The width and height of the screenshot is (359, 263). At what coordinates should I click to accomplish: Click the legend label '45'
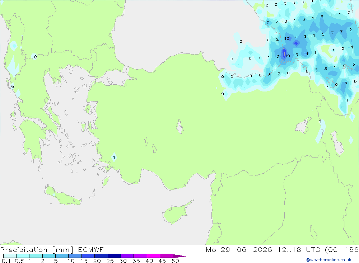pos(162,261)
